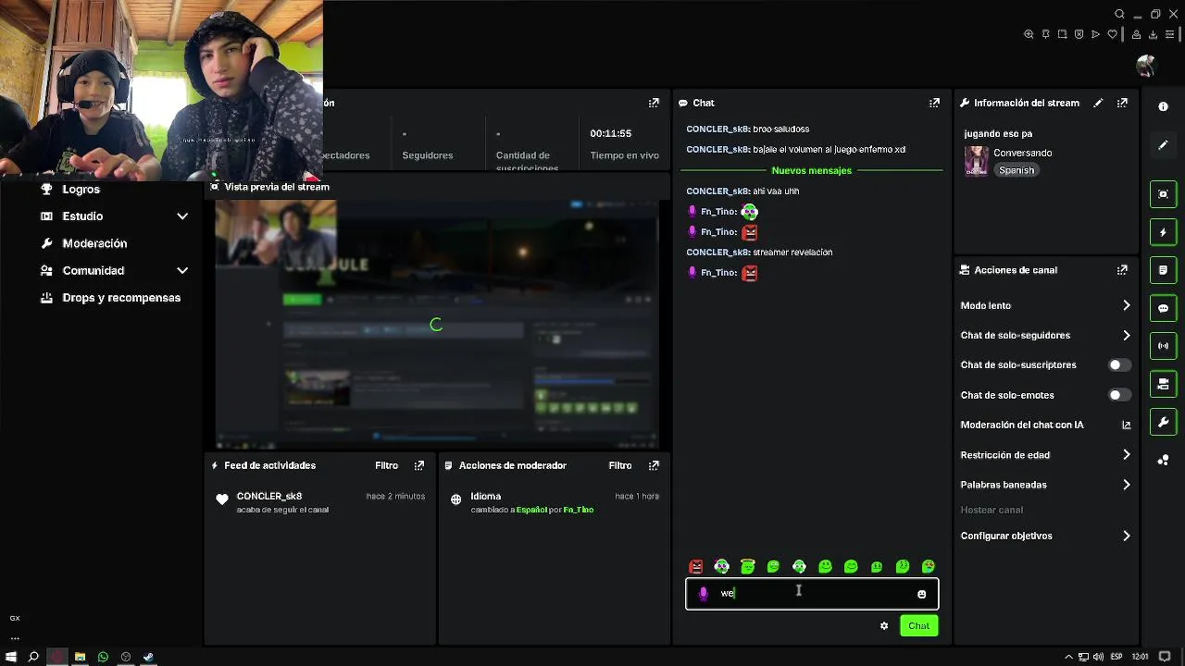Open Filtro in Acciones de moderador

pyautogui.click(x=620, y=465)
